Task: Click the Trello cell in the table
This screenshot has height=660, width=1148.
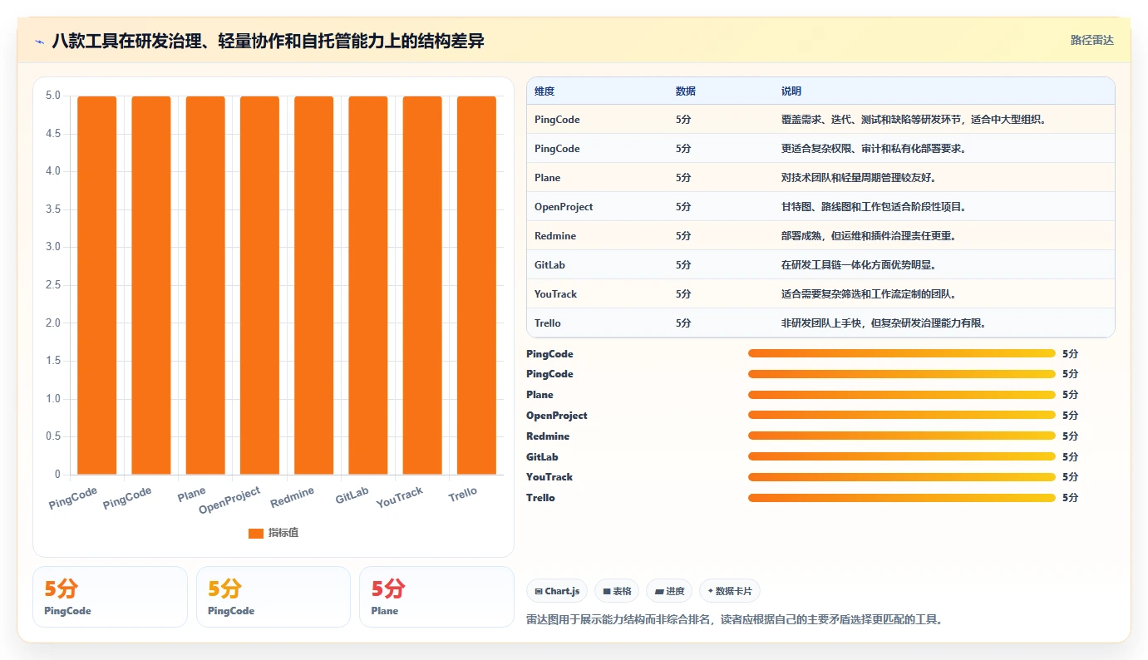Action: (x=548, y=323)
